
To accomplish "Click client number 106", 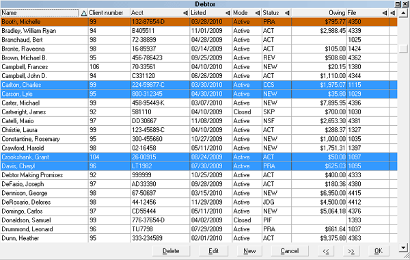I will 94,67.
